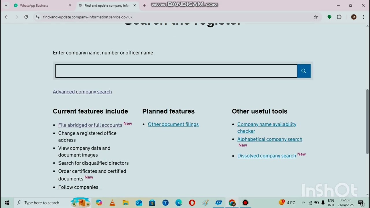The image size is (370, 208).
Task: Click the 'Search for disqualified directors' text
Action: [93, 163]
